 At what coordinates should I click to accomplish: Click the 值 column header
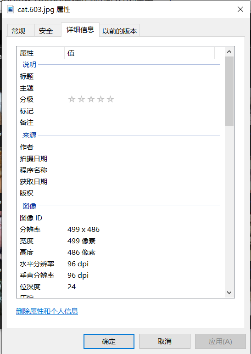[x=139, y=53]
